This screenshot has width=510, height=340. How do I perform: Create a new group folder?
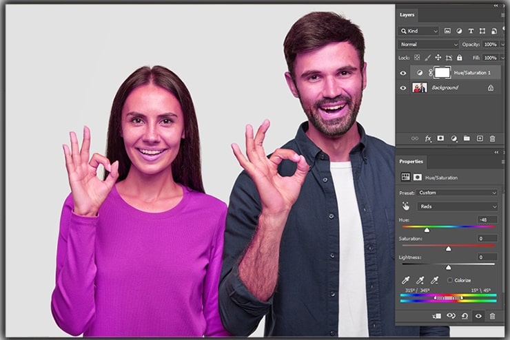point(467,138)
